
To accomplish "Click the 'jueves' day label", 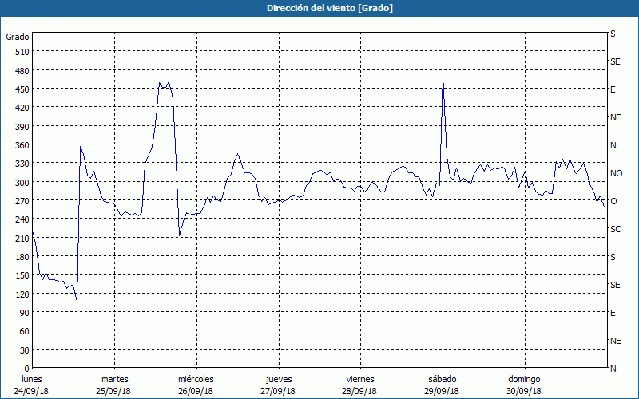I will tap(279, 379).
